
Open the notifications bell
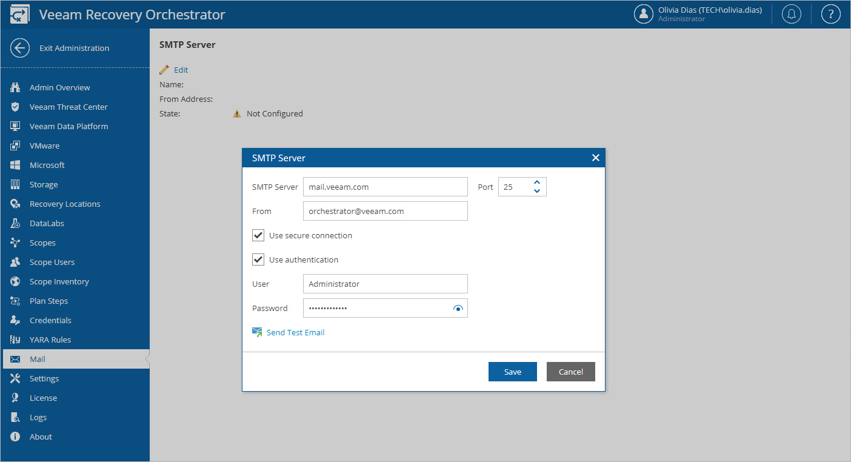click(x=791, y=13)
